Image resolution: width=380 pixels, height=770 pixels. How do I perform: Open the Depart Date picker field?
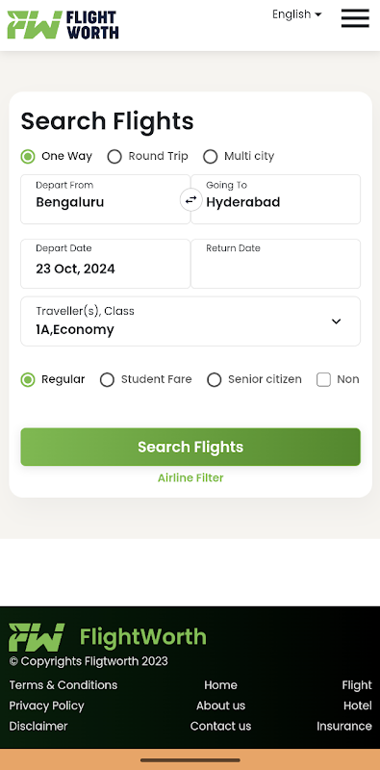[105, 264]
